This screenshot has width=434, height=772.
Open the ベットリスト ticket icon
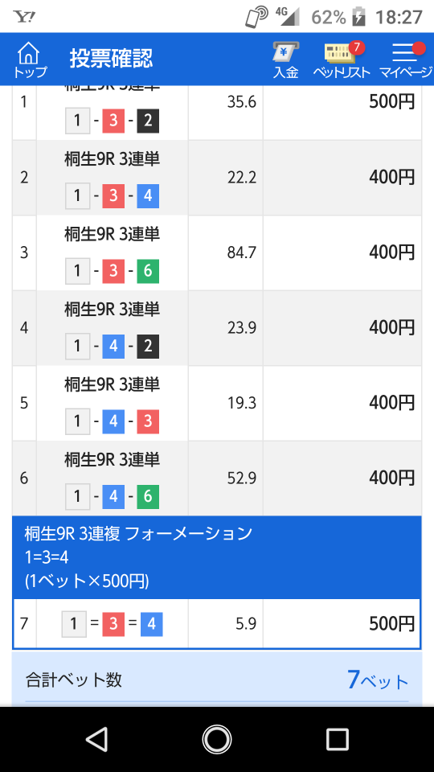tap(342, 60)
